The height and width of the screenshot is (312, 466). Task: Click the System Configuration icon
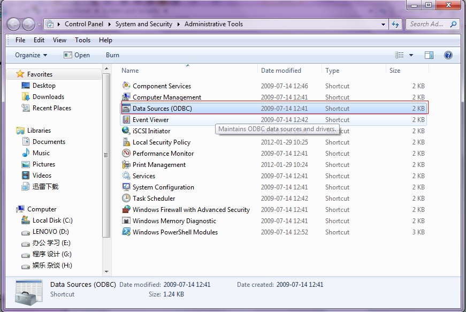tap(126, 187)
